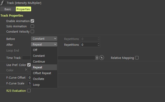
Task: Select Continue in the dropdown list
Action: coord(44,62)
